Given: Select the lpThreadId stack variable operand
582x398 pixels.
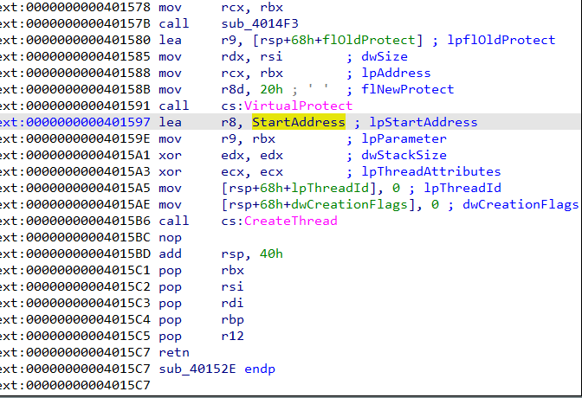Looking at the screenshot, I should coord(330,188).
